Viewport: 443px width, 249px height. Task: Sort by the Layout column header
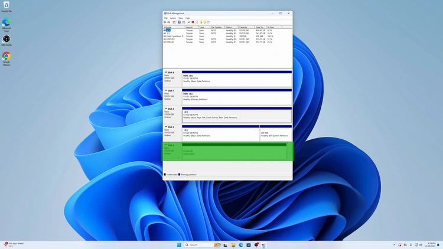(x=191, y=27)
